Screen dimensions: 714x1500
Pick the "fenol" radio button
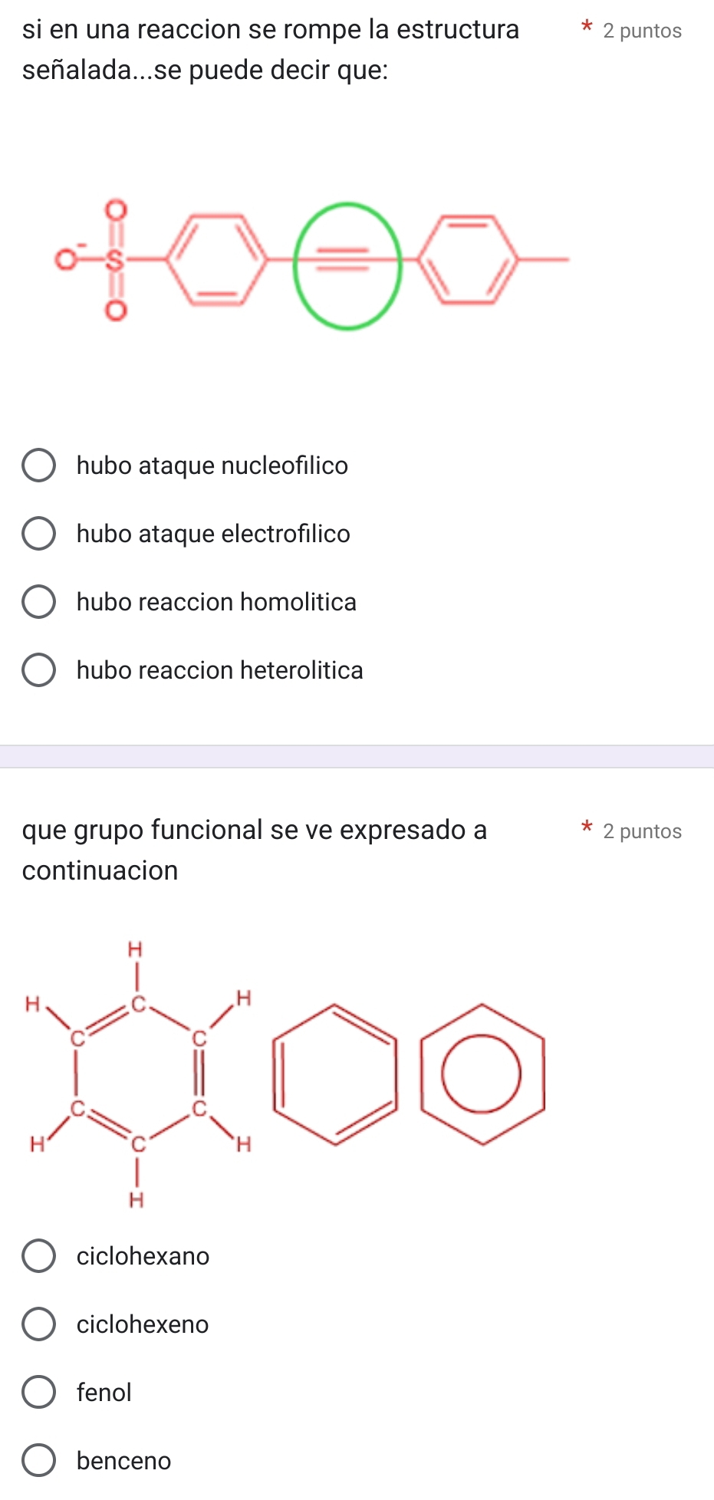(x=38, y=1393)
